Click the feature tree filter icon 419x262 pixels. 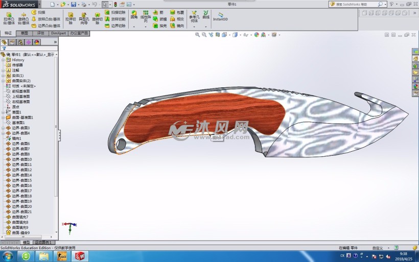click(4, 49)
